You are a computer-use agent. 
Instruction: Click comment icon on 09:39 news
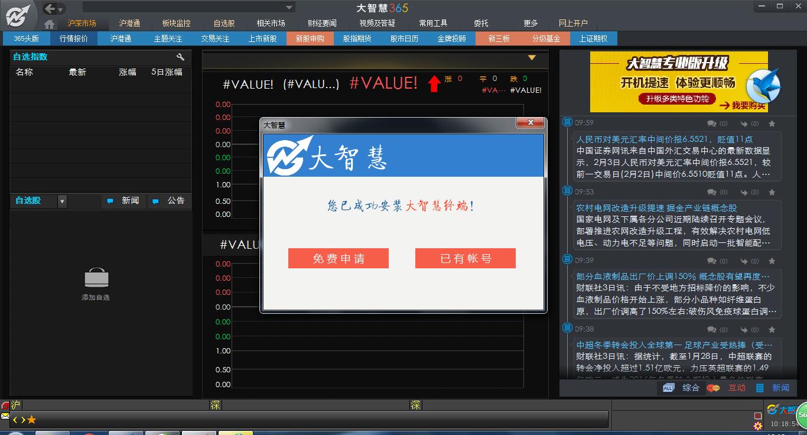tap(712, 261)
